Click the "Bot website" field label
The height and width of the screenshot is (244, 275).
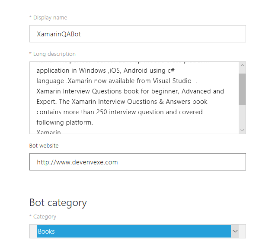click(44, 146)
